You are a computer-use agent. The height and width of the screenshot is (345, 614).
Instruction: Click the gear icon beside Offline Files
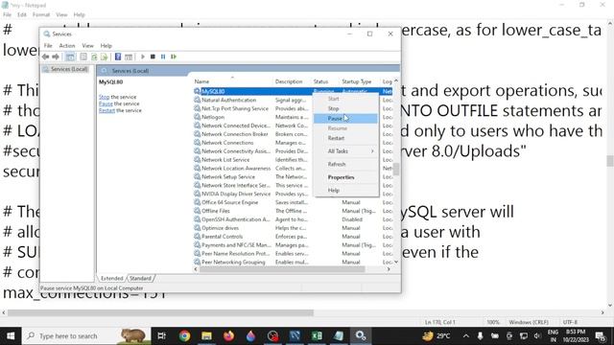point(197,211)
